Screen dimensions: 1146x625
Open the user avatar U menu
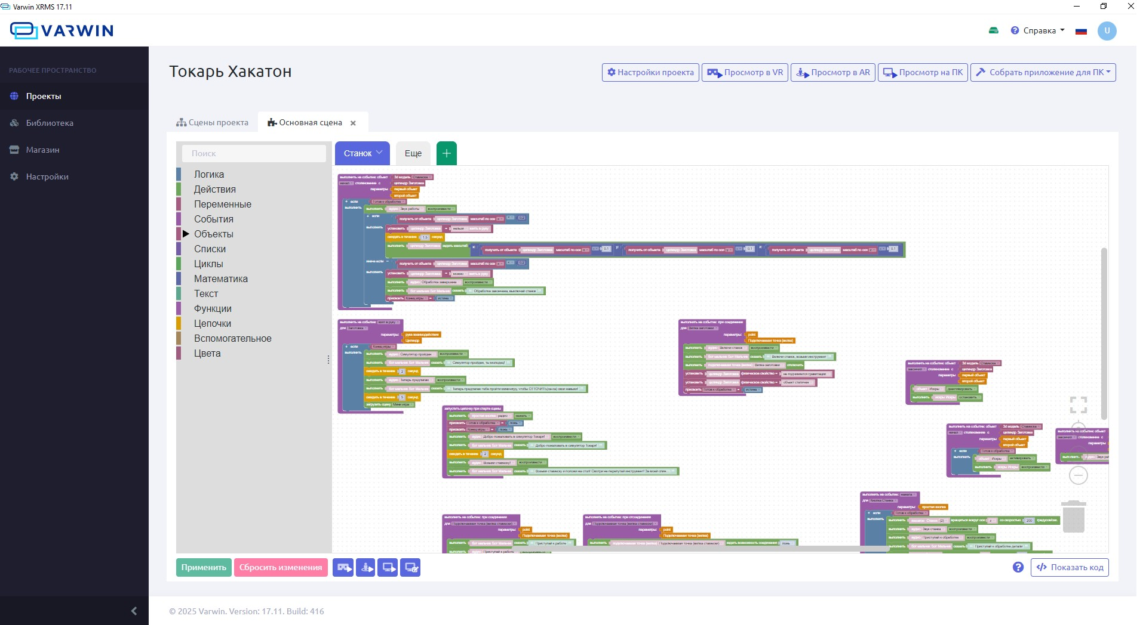(1107, 30)
